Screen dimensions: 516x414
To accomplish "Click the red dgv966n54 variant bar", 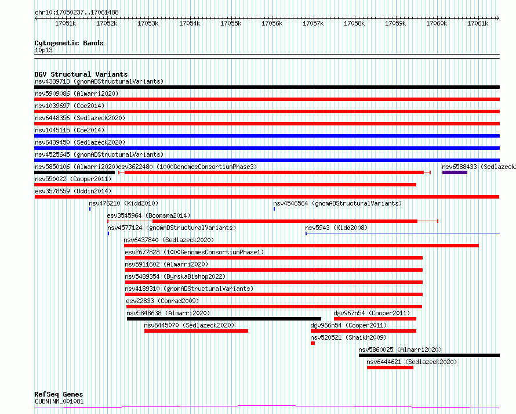I will coord(364,331).
